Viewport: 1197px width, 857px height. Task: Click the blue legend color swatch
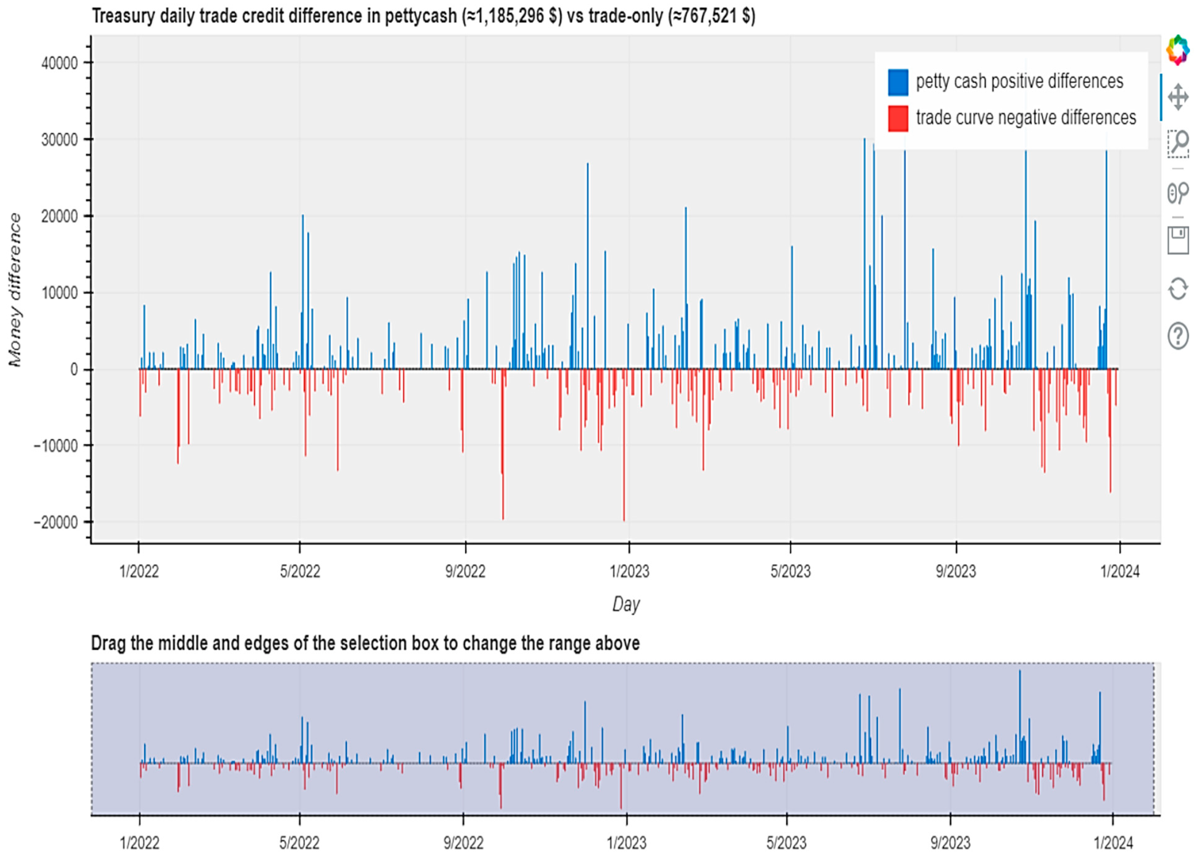click(x=898, y=82)
